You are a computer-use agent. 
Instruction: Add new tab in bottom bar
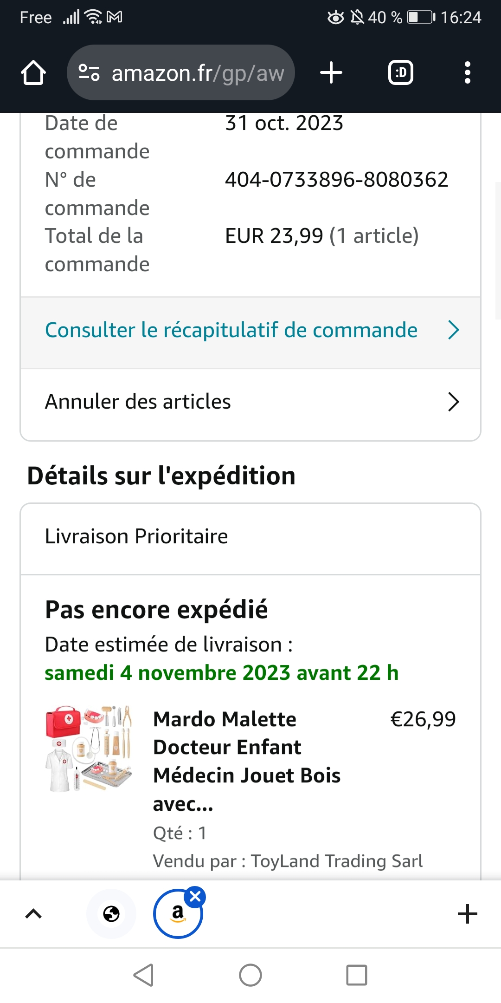[467, 914]
